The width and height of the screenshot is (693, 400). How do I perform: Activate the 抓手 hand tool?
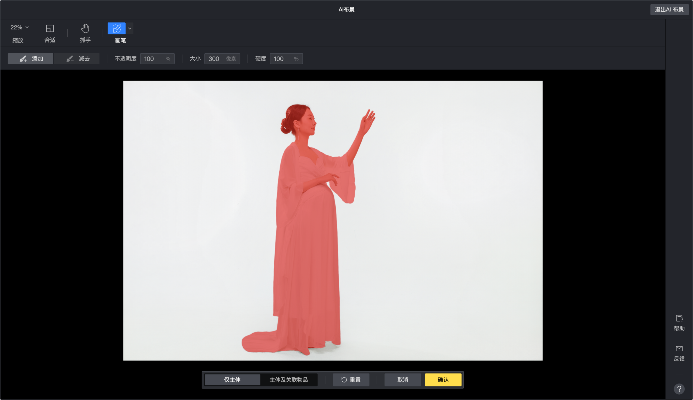[x=85, y=28]
